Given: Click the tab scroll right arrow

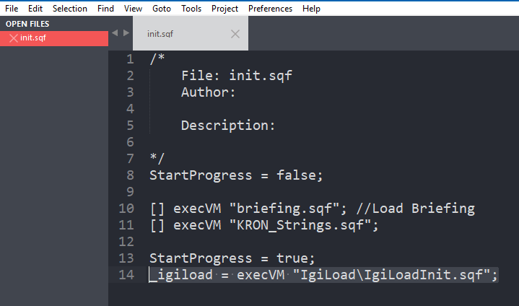Looking at the screenshot, I should pos(126,32).
